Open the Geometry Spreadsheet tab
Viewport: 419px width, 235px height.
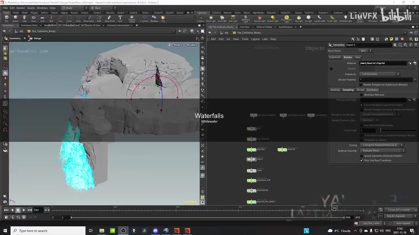coord(118,25)
